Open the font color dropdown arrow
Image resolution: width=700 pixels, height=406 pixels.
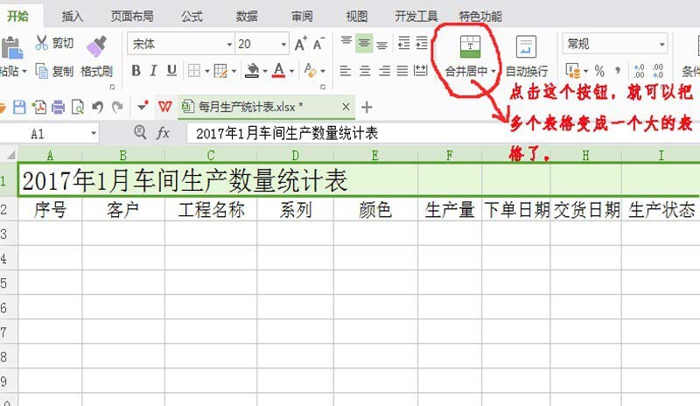pyautogui.click(x=291, y=71)
